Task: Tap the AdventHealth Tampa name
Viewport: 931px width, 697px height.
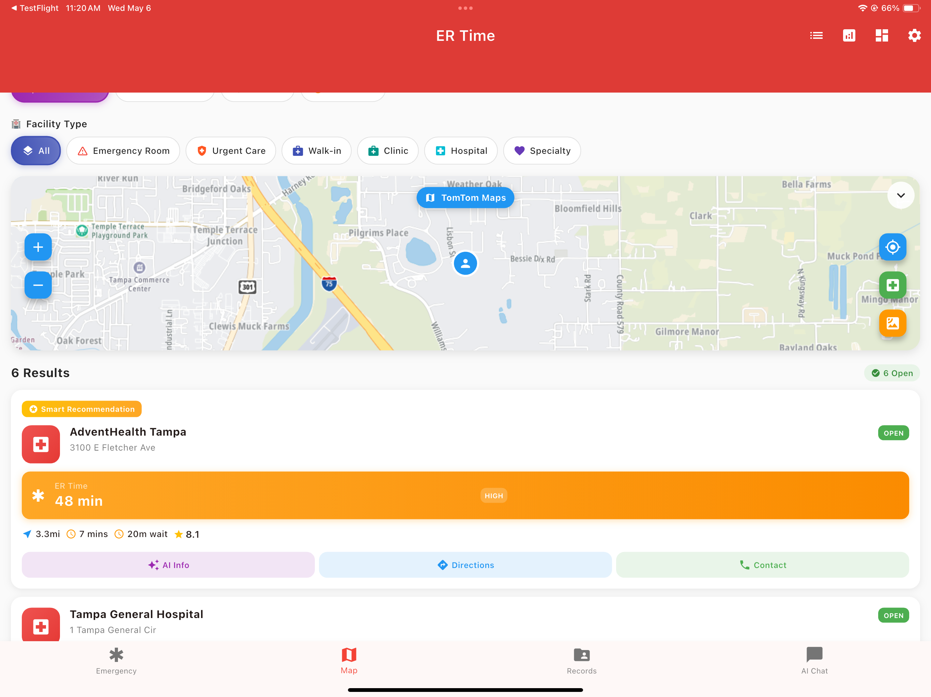Action: coord(128,432)
